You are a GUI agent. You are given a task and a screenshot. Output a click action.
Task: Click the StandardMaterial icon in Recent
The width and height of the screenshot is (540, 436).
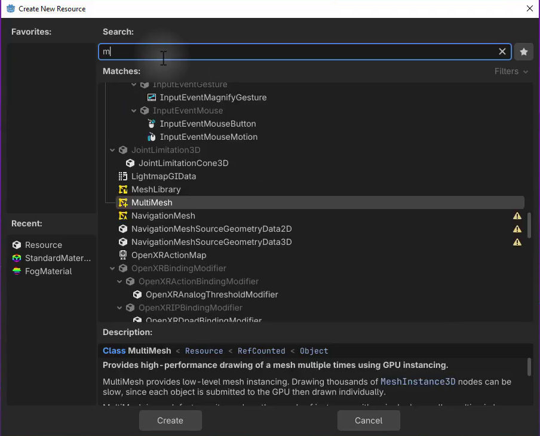(17, 258)
